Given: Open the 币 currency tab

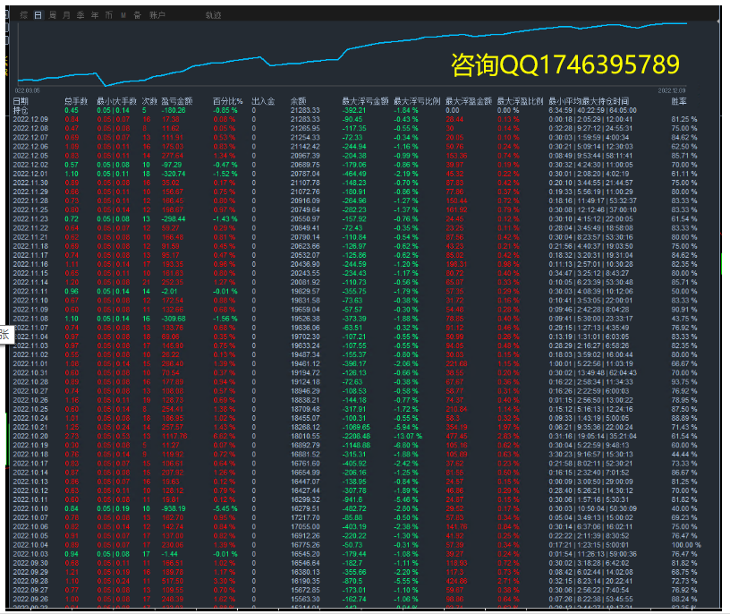Looking at the screenshot, I should coord(108,15).
